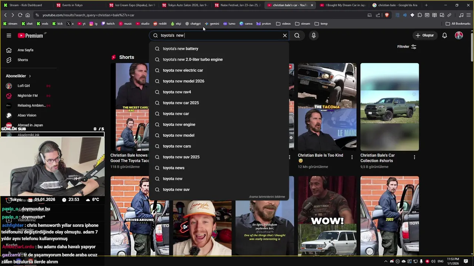Choose "toyota new model 2026" suggestion

point(219,81)
